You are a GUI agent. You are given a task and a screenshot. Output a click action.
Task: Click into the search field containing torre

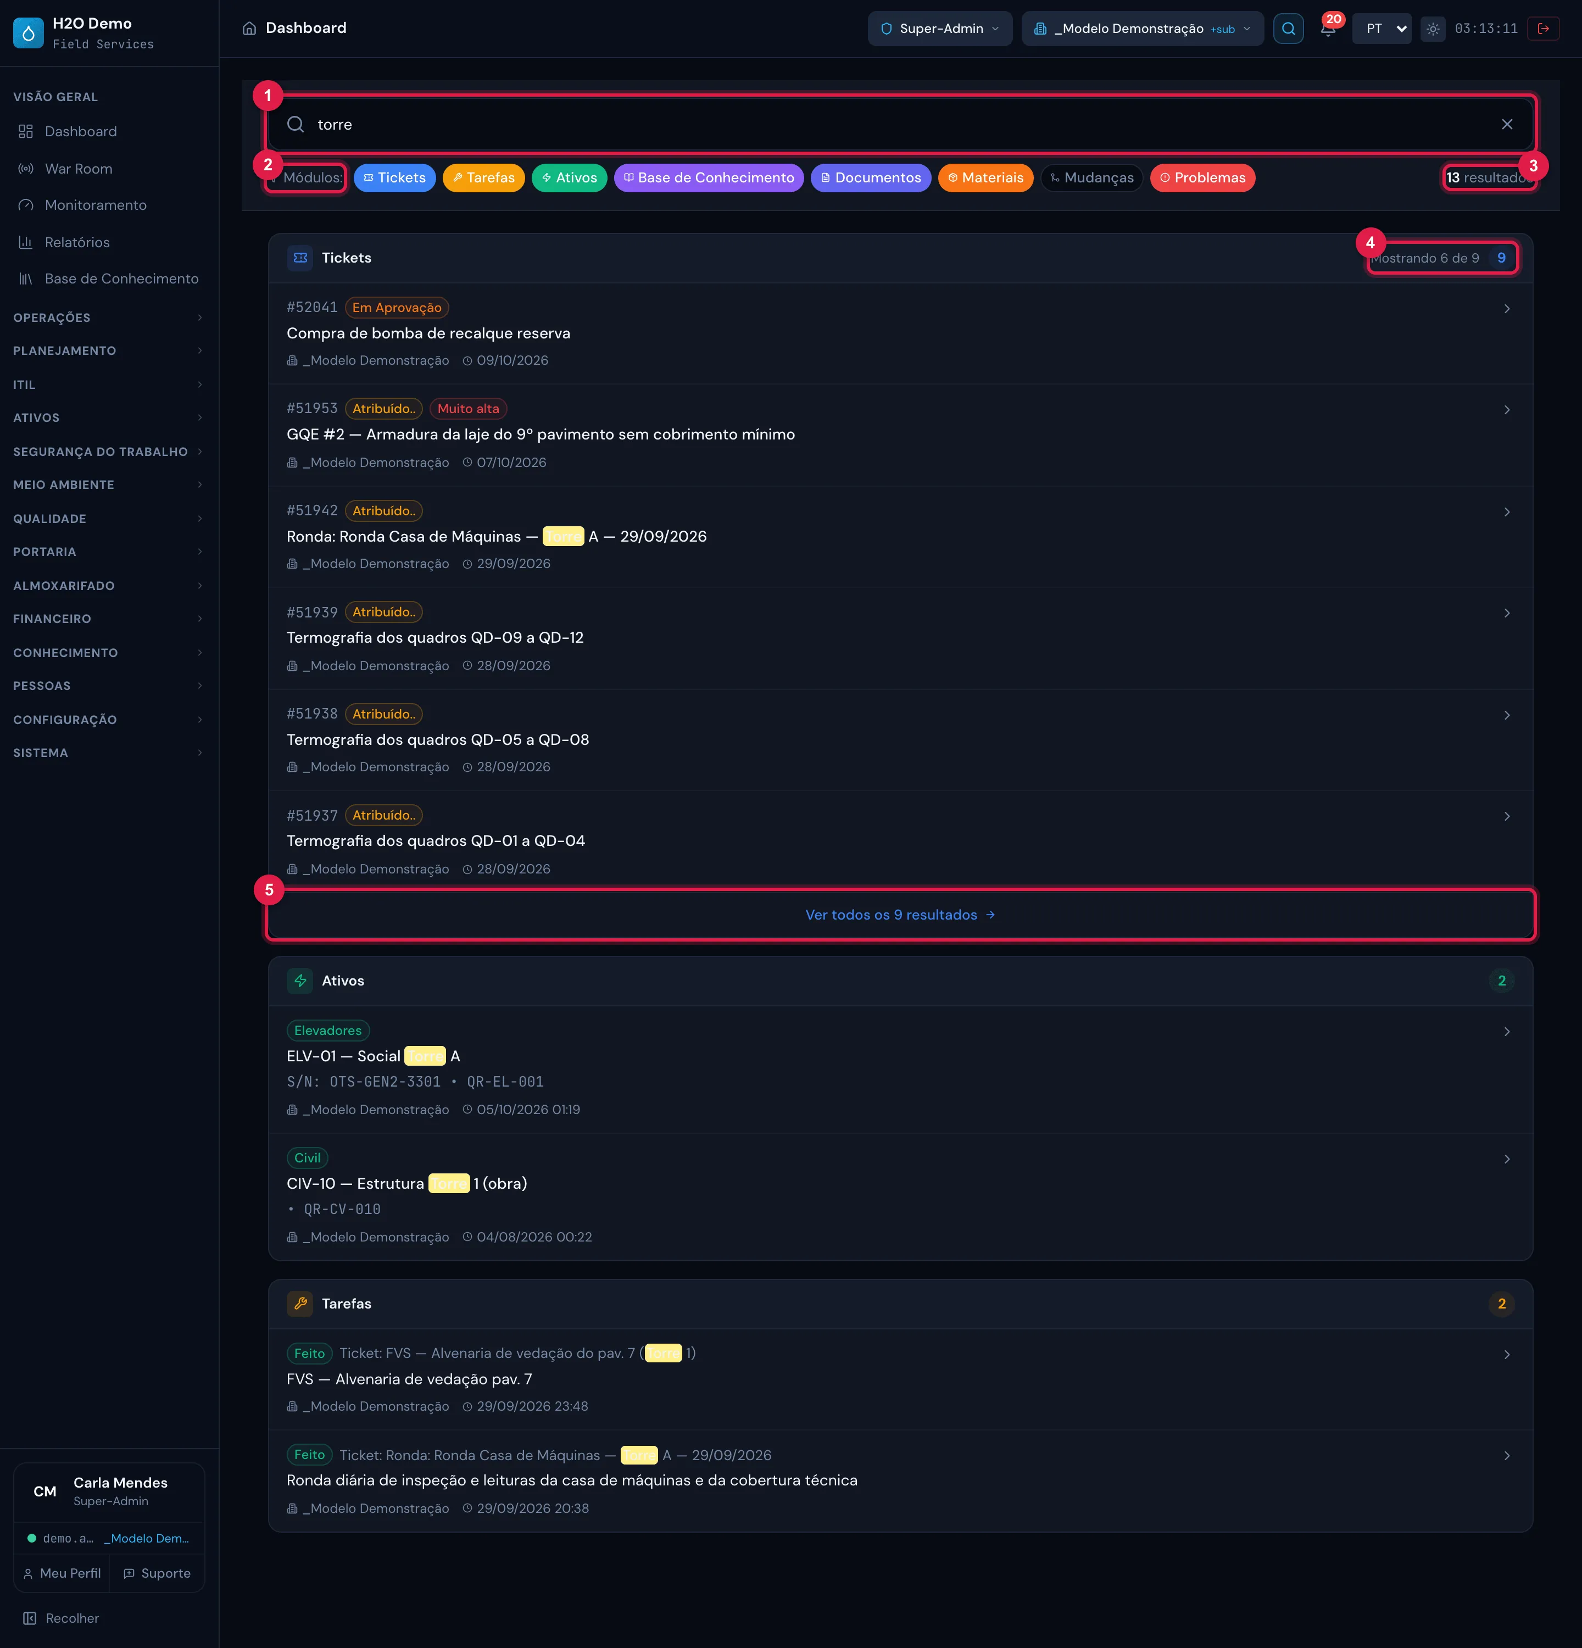[x=900, y=125]
